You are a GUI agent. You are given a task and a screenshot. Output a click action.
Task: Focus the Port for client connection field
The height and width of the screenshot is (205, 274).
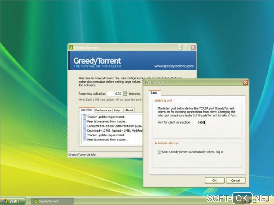point(199,122)
